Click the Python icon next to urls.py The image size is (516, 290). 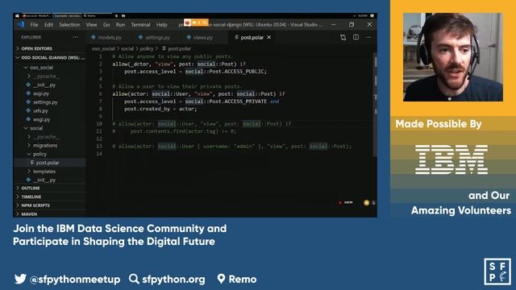tap(28, 111)
